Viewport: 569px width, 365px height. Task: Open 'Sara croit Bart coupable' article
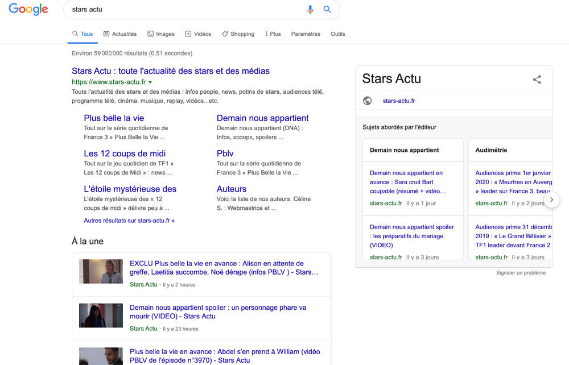tap(408, 182)
